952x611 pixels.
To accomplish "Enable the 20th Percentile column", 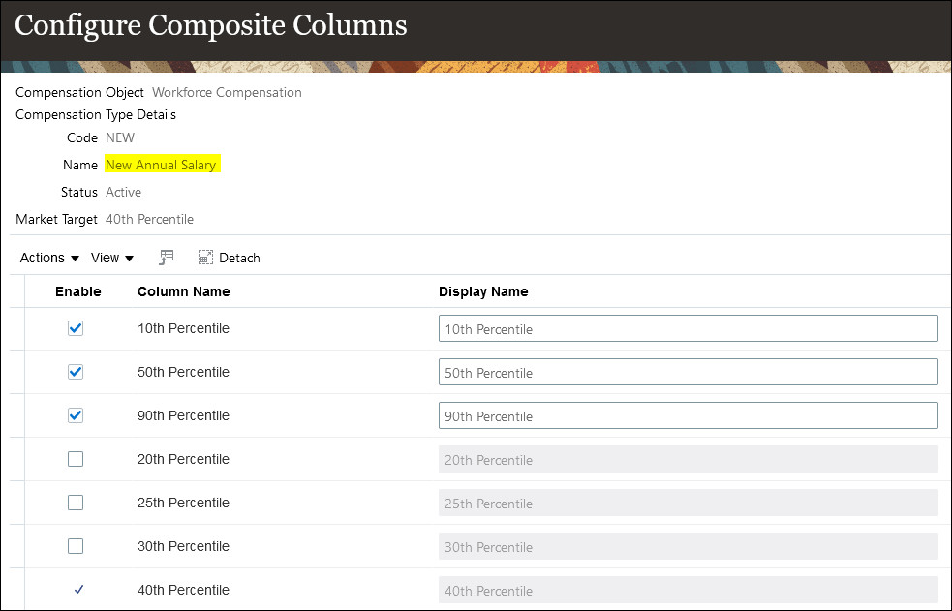I will (x=76, y=459).
